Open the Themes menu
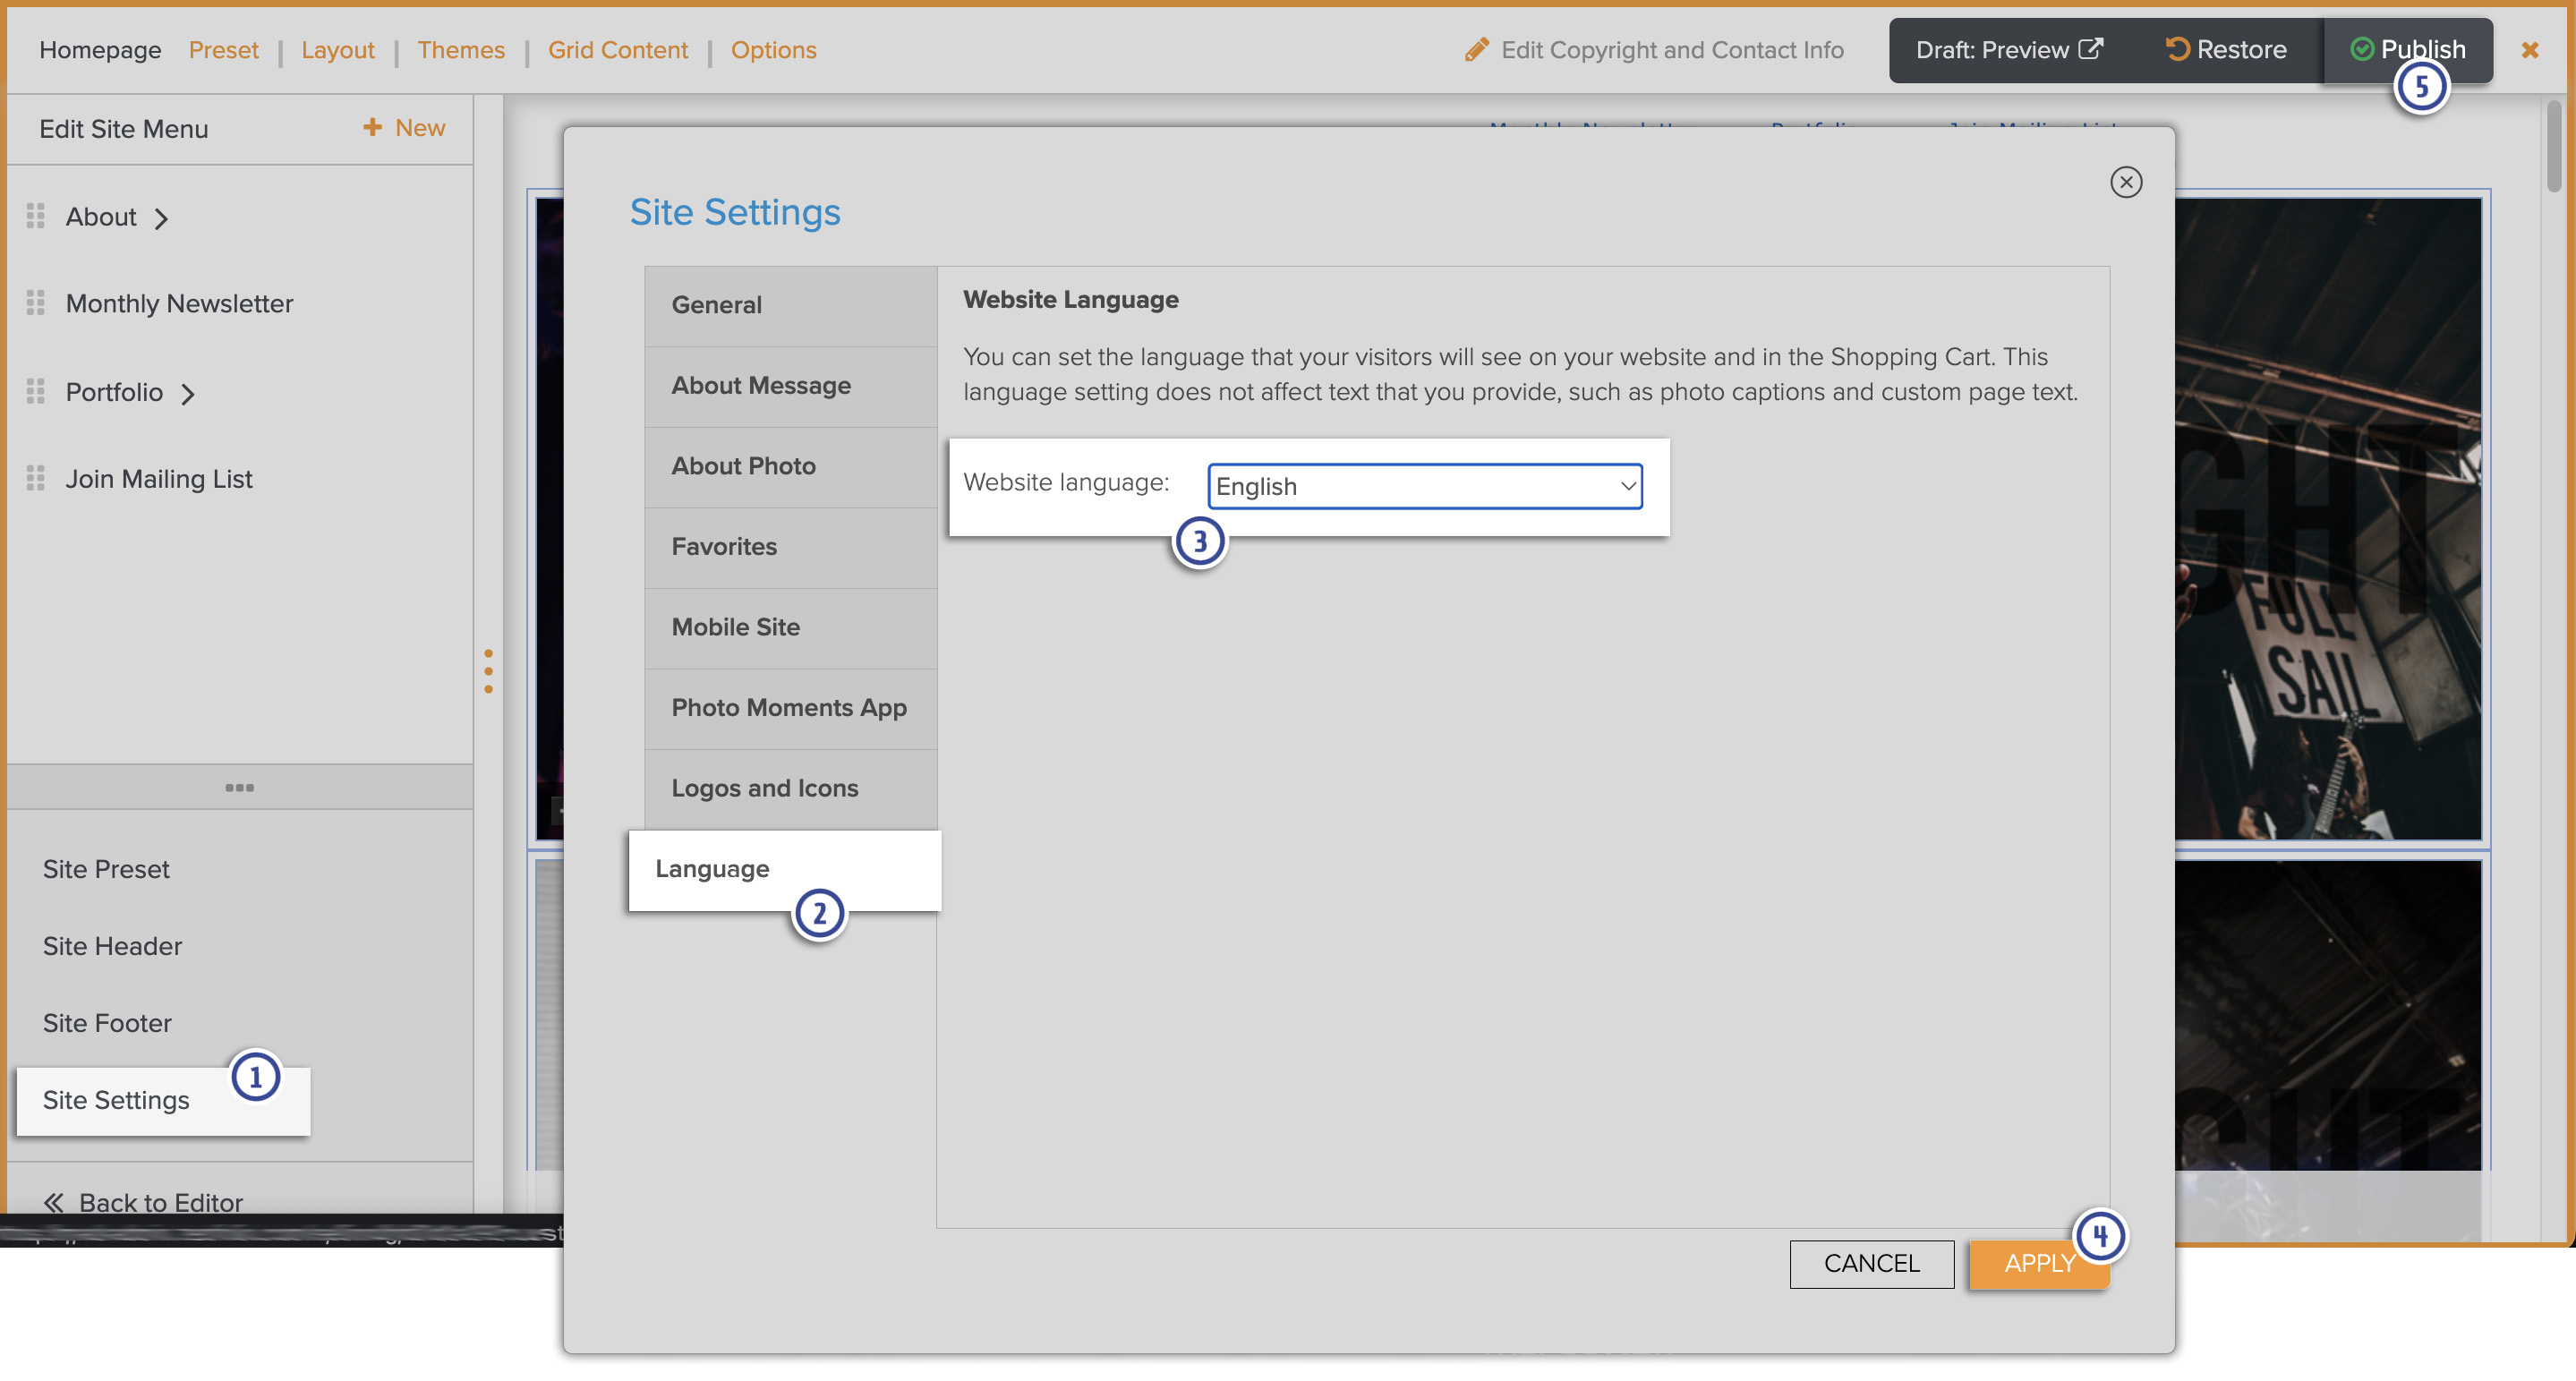 [x=461, y=50]
